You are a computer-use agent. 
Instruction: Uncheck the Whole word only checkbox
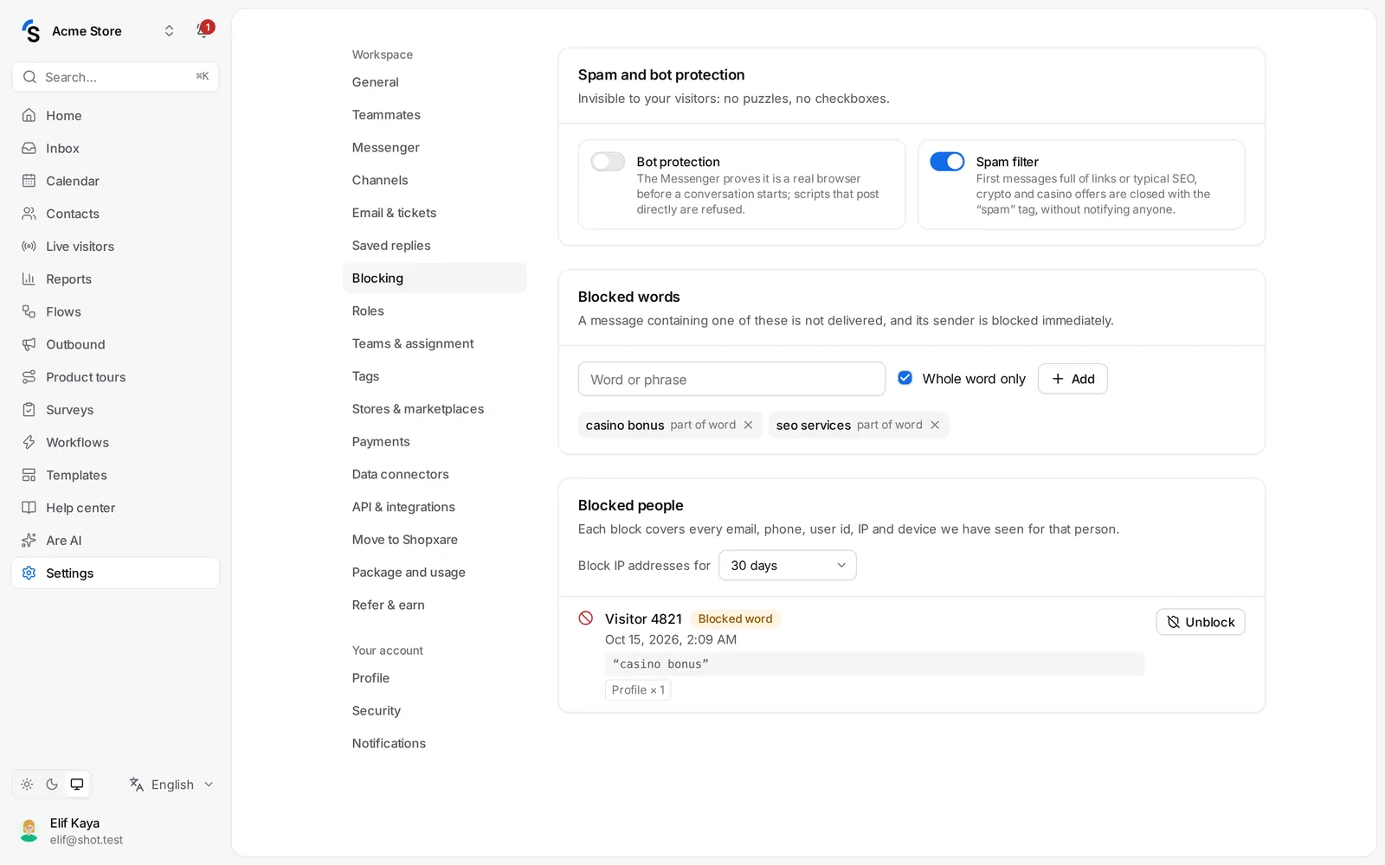tap(905, 378)
